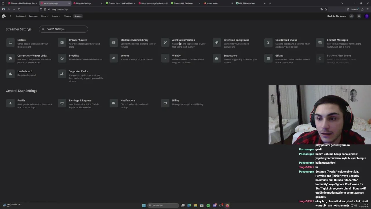Click the Supporter Packs icon
Viewport: 371px width, 209px height.
[62, 74]
